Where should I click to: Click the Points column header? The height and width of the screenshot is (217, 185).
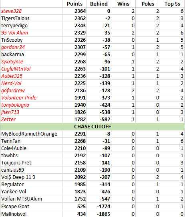tap(74, 4)
